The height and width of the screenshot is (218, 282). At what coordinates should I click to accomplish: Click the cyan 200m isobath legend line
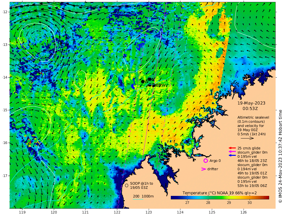coord(138,199)
